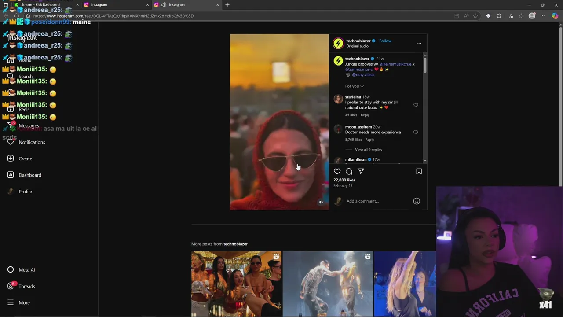The width and height of the screenshot is (563, 317).
Task: Open the three-dot more options for the post
Action: 419,43
